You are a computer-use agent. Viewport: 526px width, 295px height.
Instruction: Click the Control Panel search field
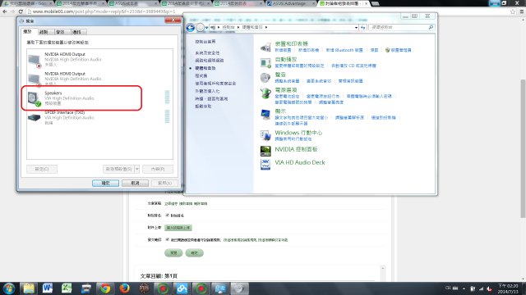click(398, 27)
